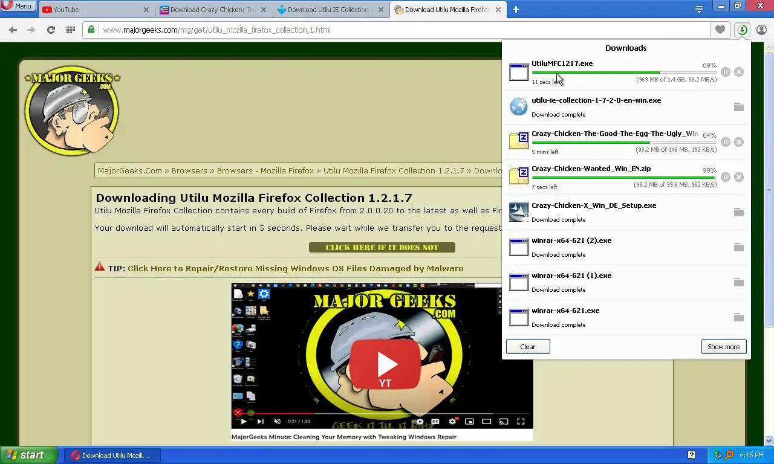Toggle video closed captions CC
This screenshot has width=774, height=464.
(x=435, y=422)
